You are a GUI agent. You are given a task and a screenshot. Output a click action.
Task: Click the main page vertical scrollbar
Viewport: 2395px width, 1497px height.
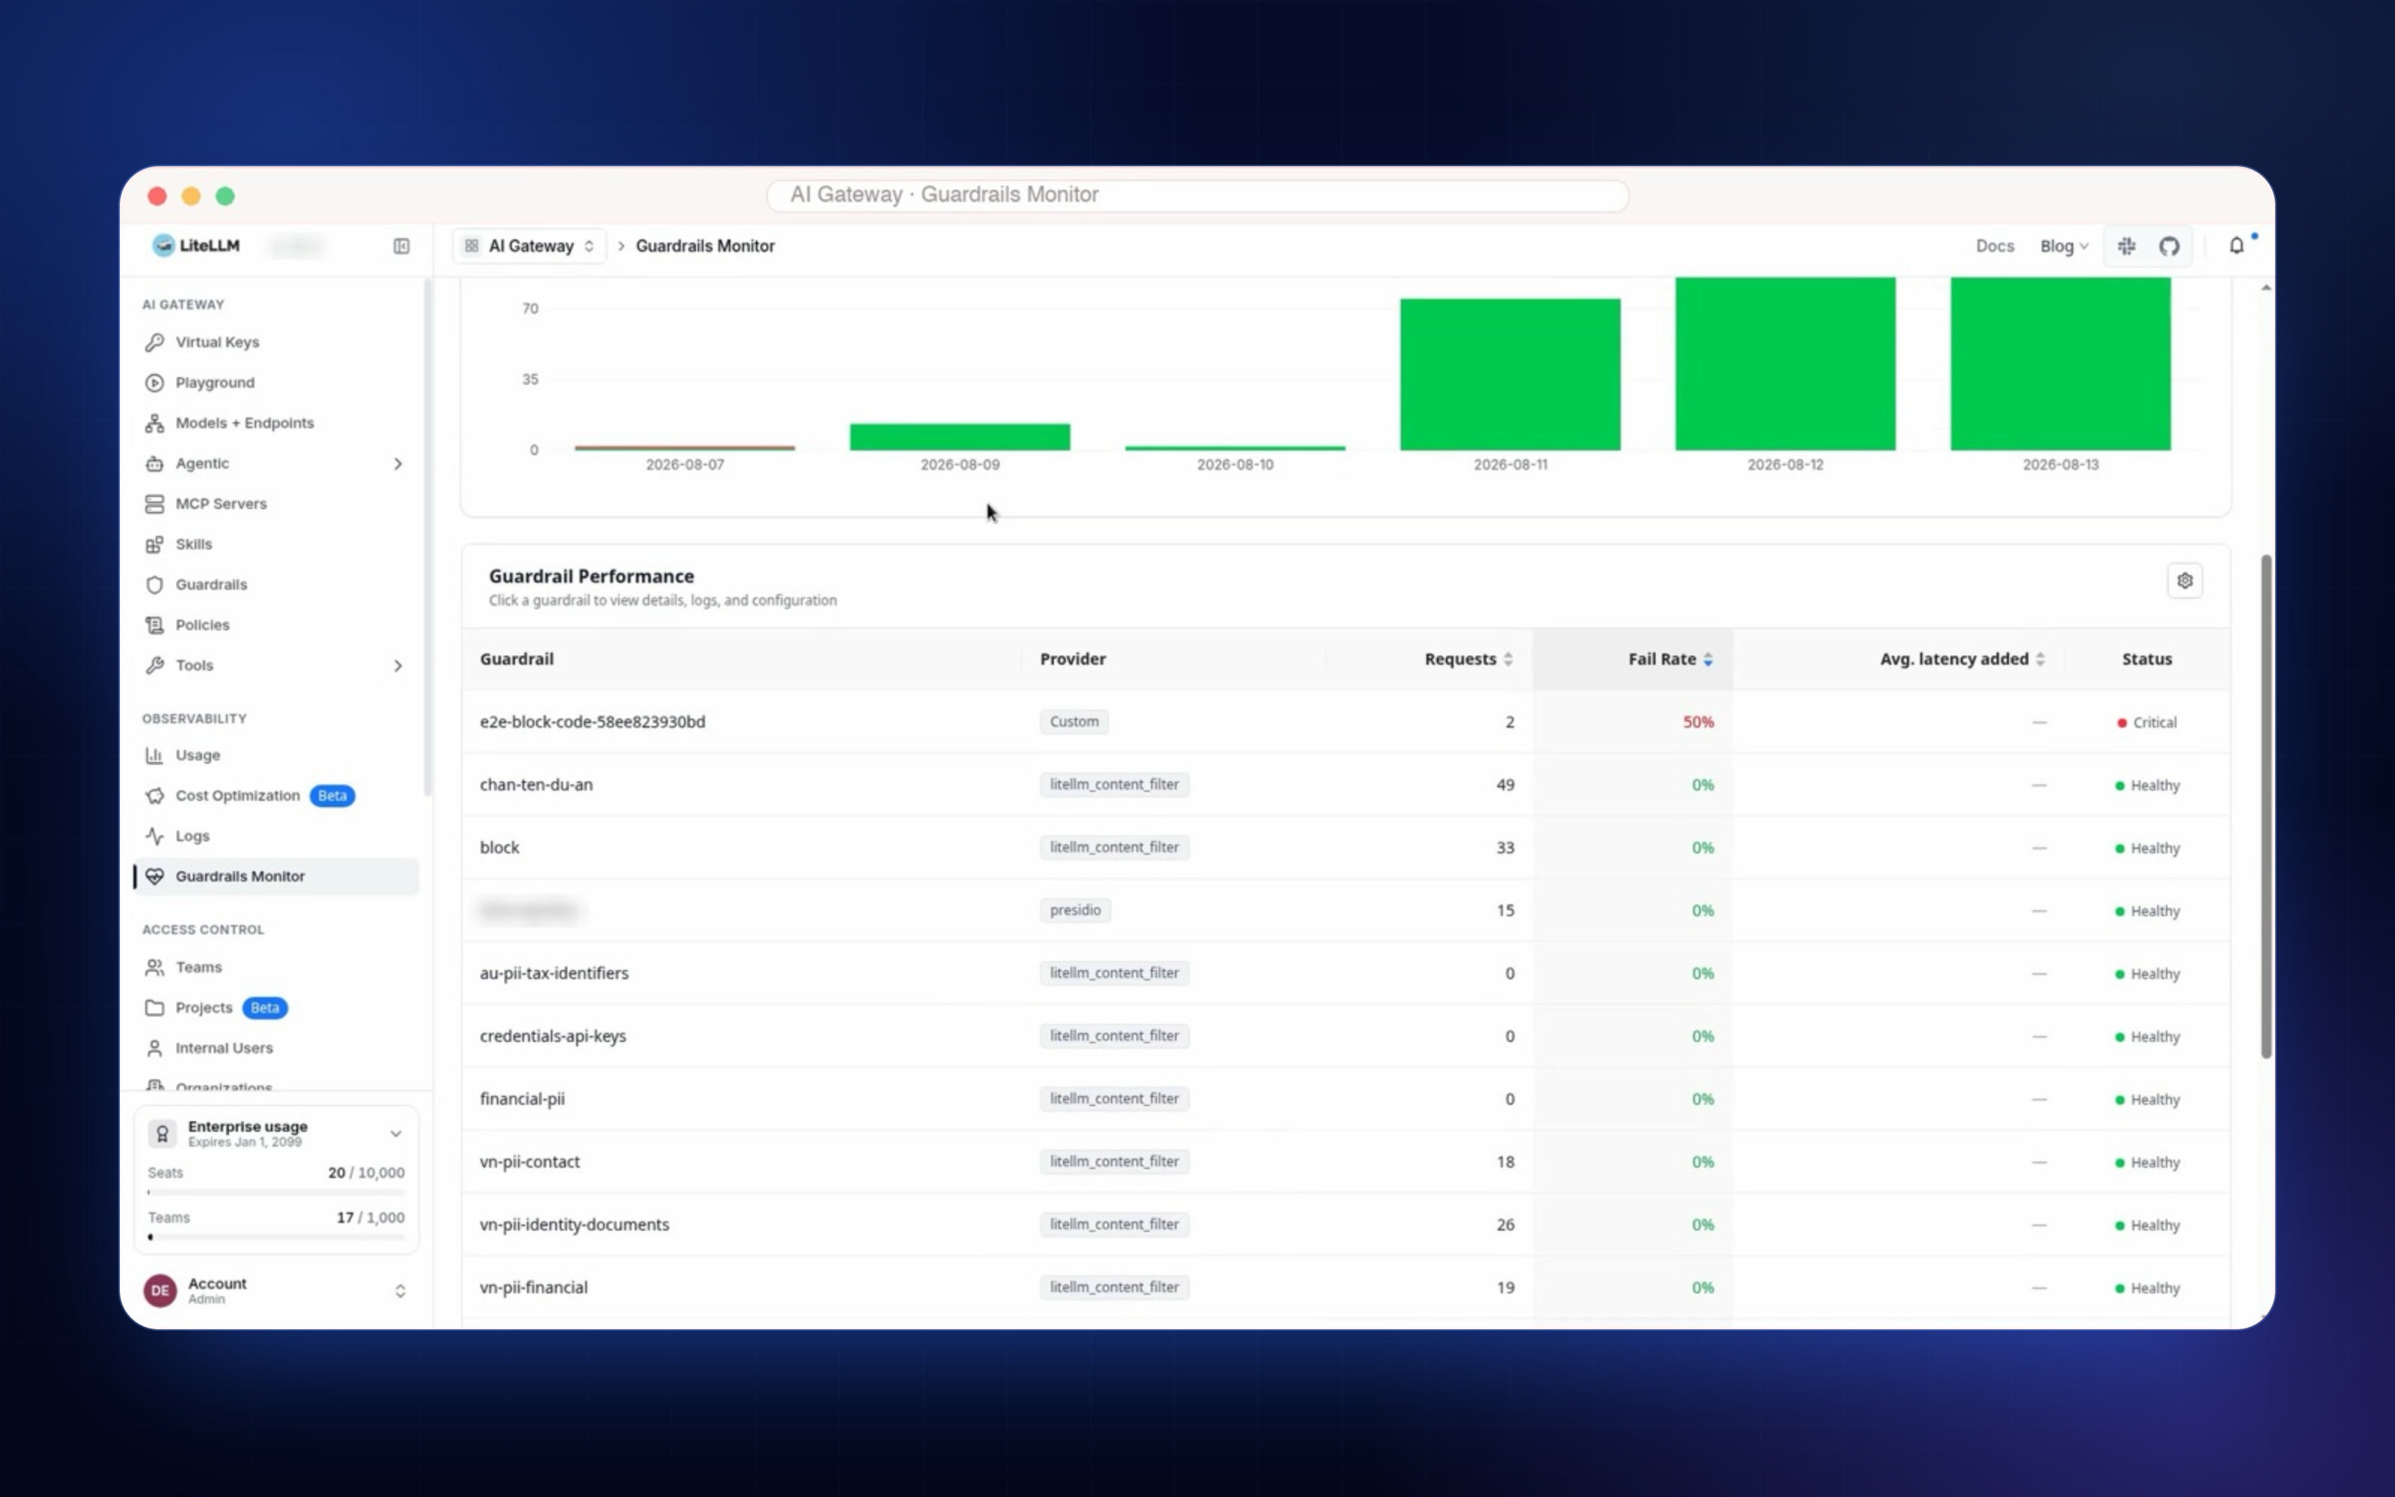[x=2266, y=806]
